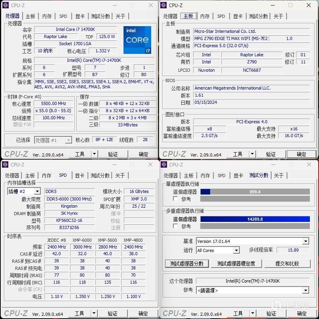
Task: Click multi-thread score bar 14289.8
Action: point(255,219)
